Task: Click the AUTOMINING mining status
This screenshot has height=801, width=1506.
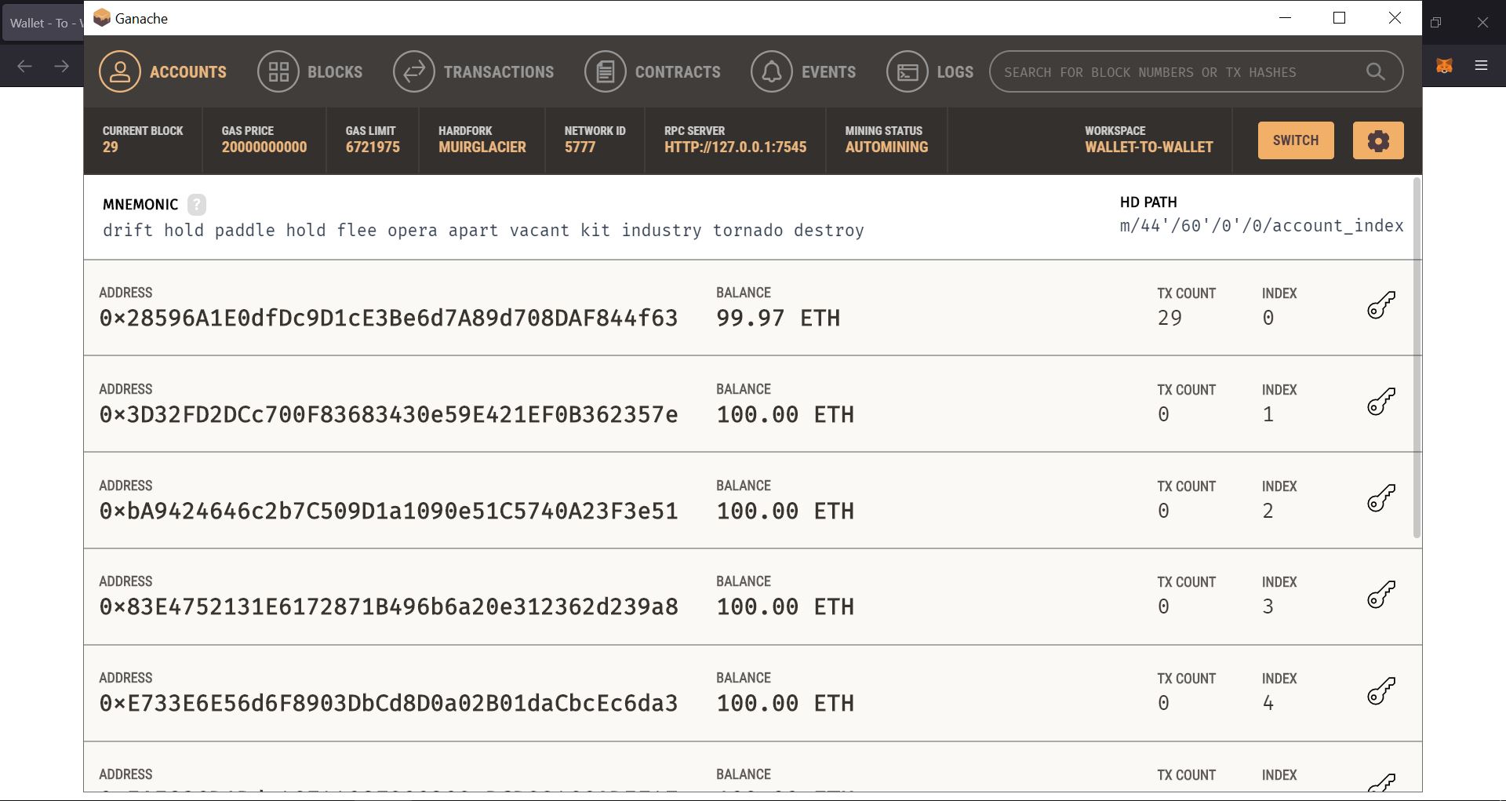Action: click(886, 147)
